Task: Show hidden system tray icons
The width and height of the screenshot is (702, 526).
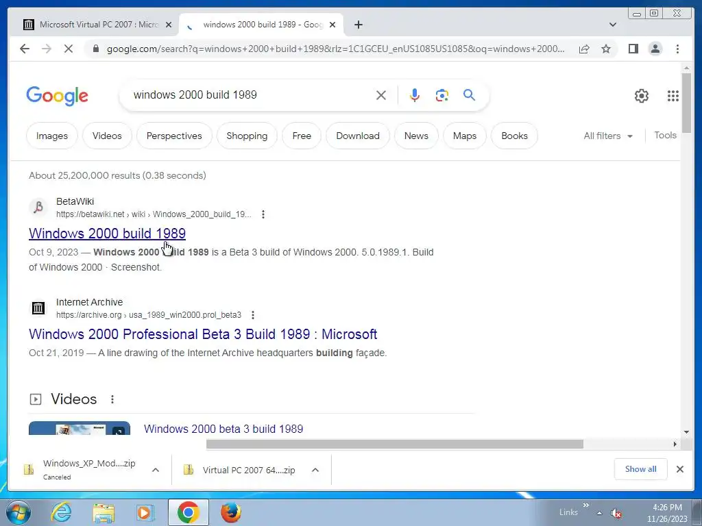Action: coord(599,513)
